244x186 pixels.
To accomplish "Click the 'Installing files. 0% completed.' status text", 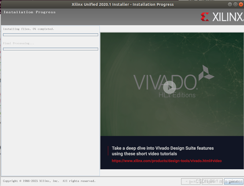I will click(29, 29).
